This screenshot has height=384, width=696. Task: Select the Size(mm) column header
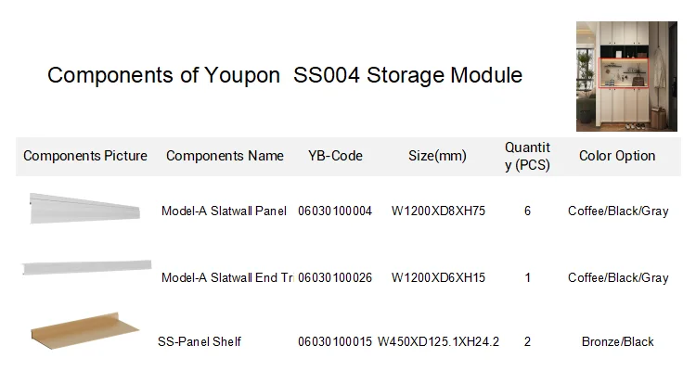(x=437, y=156)
